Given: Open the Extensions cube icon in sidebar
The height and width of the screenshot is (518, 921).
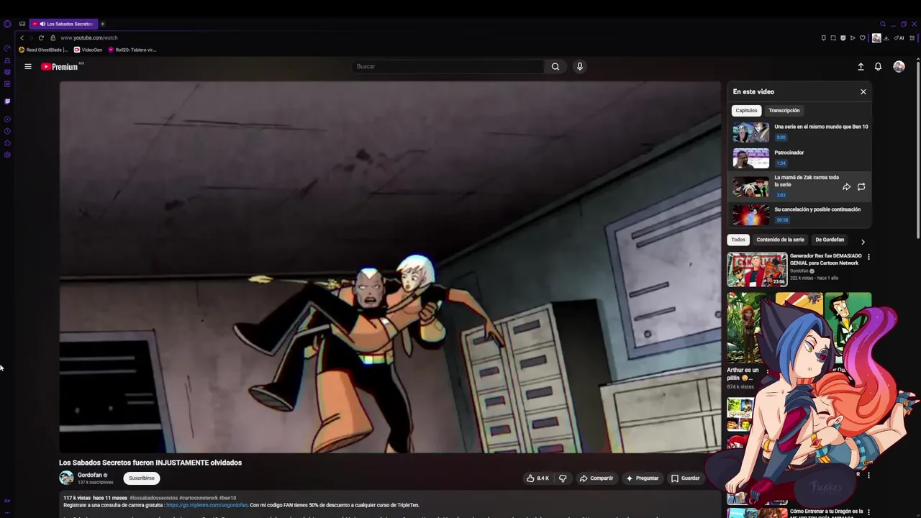Looking at the screenshot, I should click(7, 143).
